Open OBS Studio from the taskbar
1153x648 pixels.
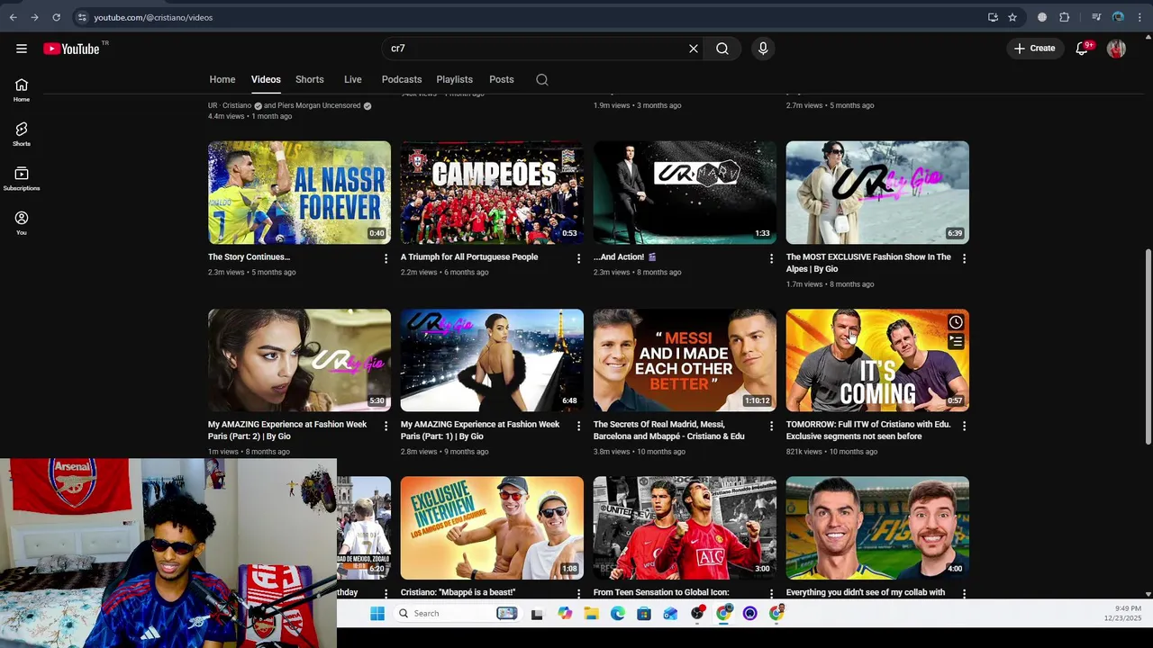click(698, 614)
